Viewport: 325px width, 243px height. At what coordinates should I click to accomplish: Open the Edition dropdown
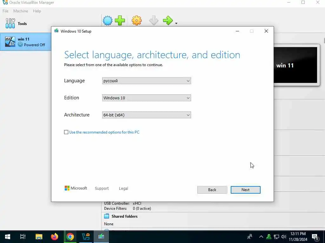point(146,98)
